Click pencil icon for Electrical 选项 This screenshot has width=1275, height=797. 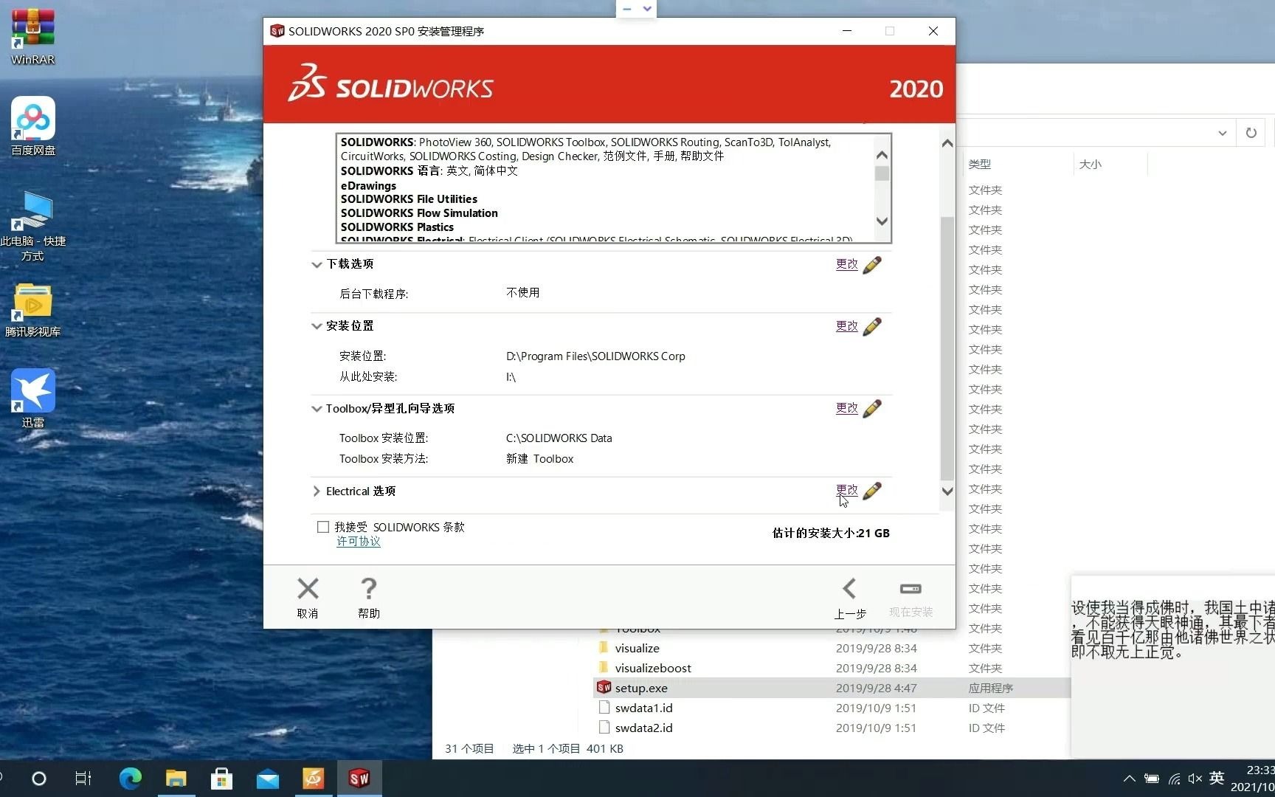point(871,491)
